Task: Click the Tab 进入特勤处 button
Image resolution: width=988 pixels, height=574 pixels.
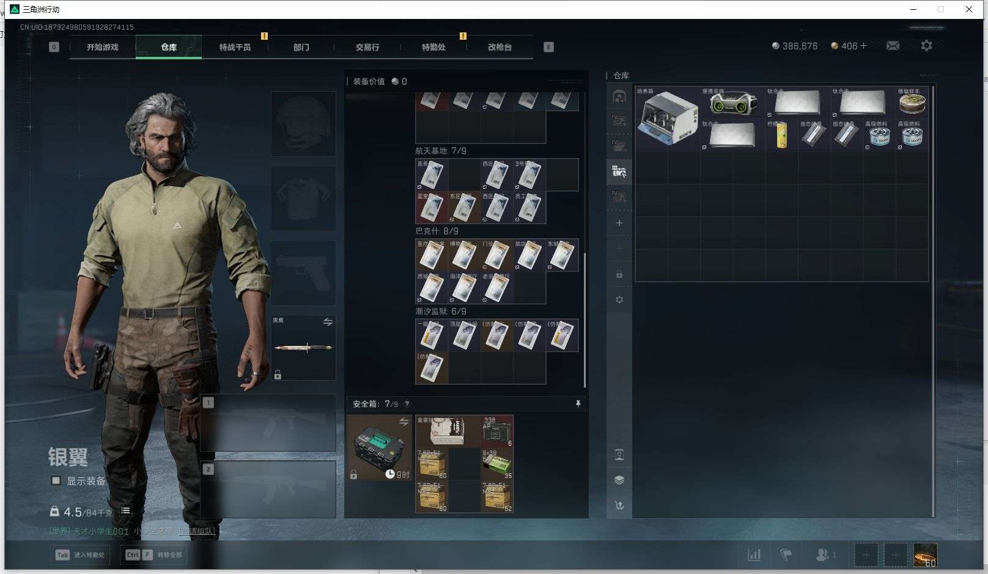Action: [80, 555]
